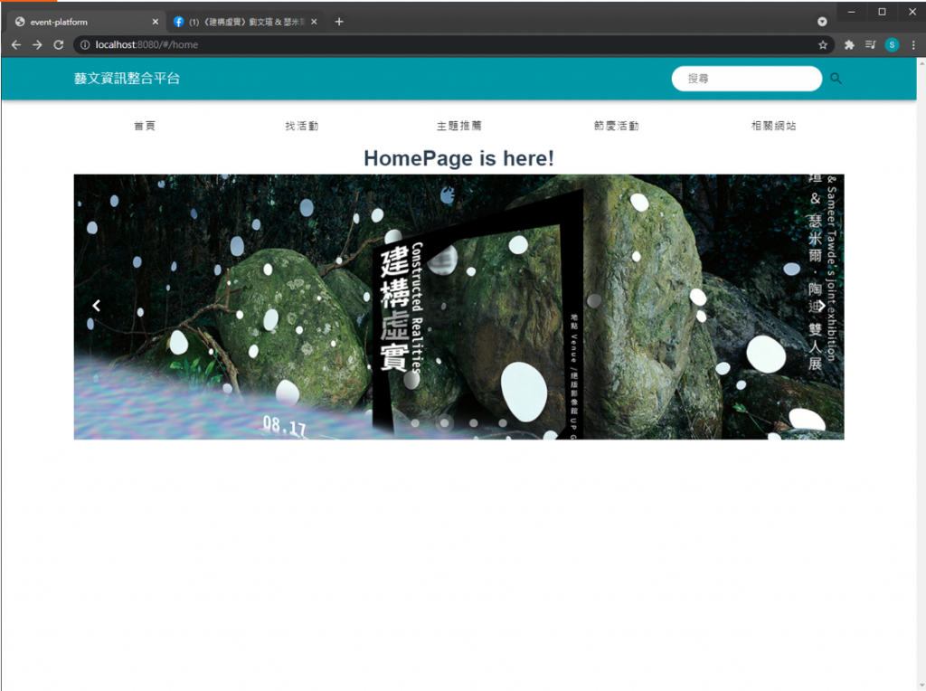View site information icon in address bar

tap(84, 45)
